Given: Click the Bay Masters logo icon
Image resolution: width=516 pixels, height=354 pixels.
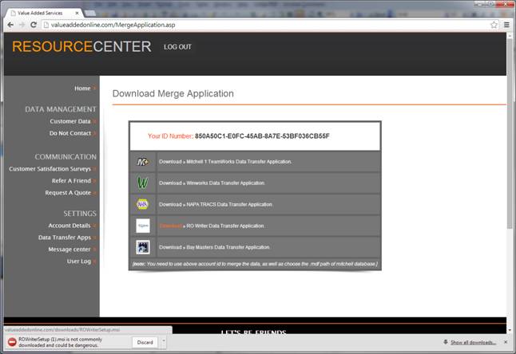Looking at the screenshot, I should tap(143, 247).
